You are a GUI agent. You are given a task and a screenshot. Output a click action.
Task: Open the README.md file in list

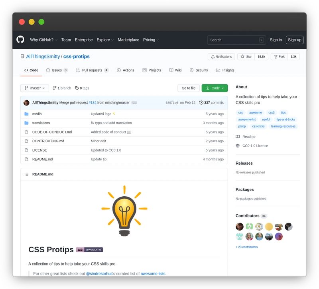43,159
